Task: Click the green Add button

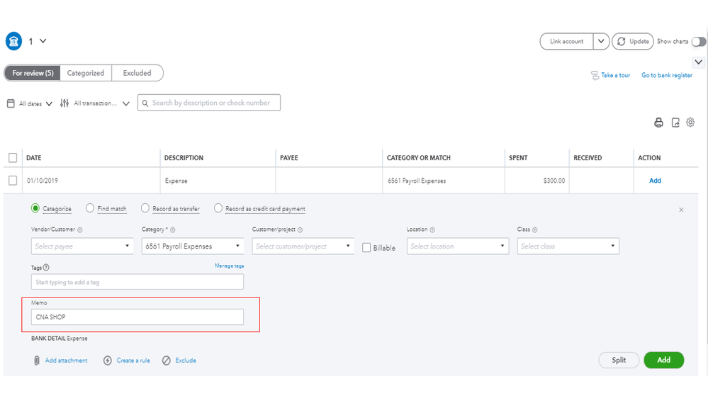Action: 663,360
